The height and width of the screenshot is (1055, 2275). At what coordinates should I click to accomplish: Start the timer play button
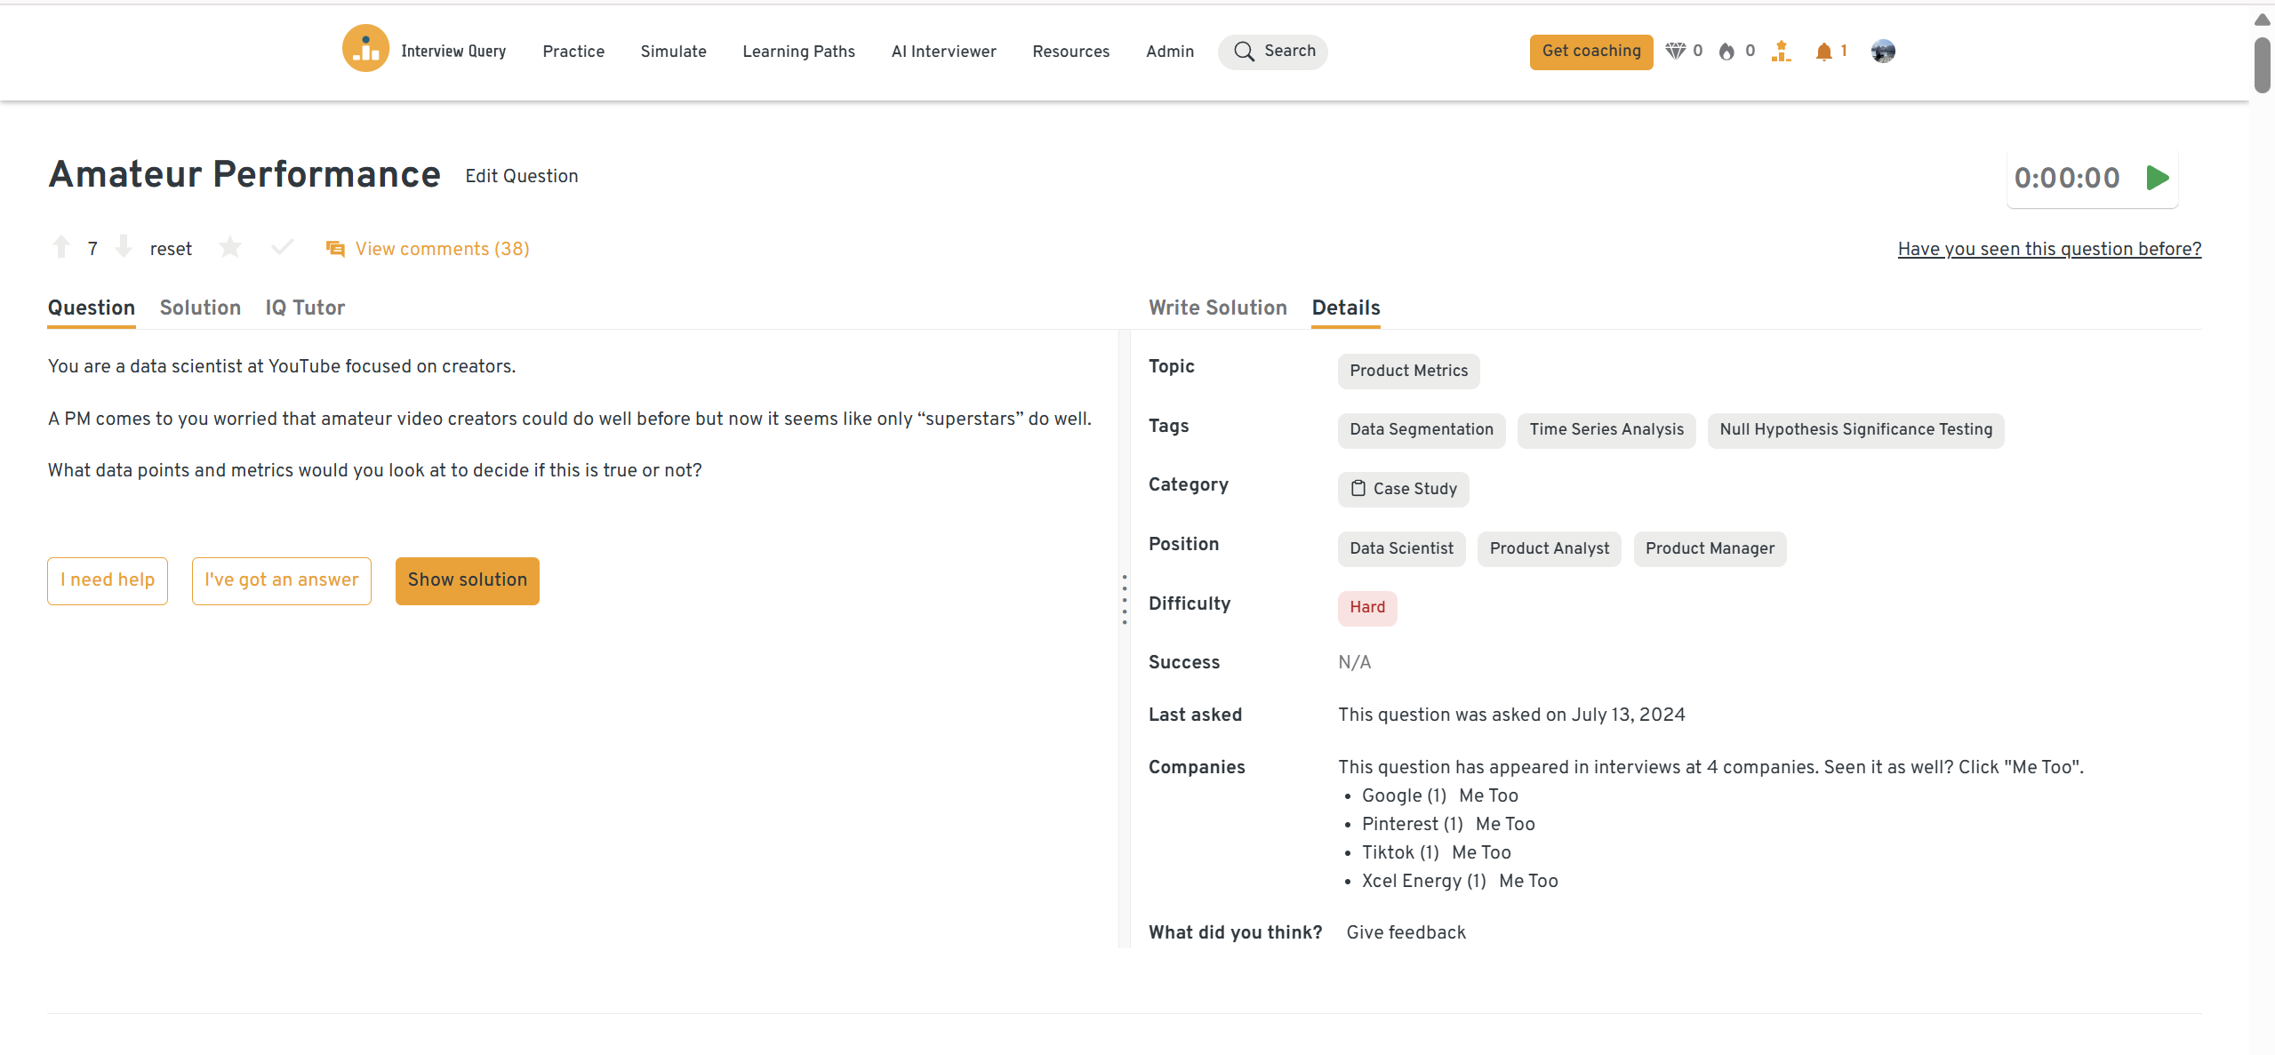2157,178
